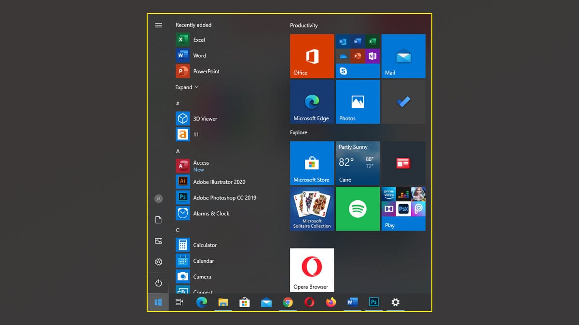579x325 pixels.
Task: Open the Prime Video tile
Action: [x=389, y=195]
